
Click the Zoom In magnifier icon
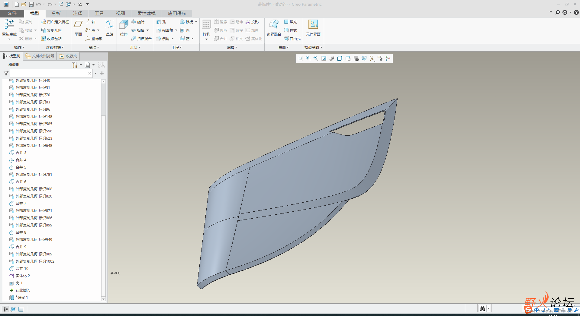pos(308,58)
